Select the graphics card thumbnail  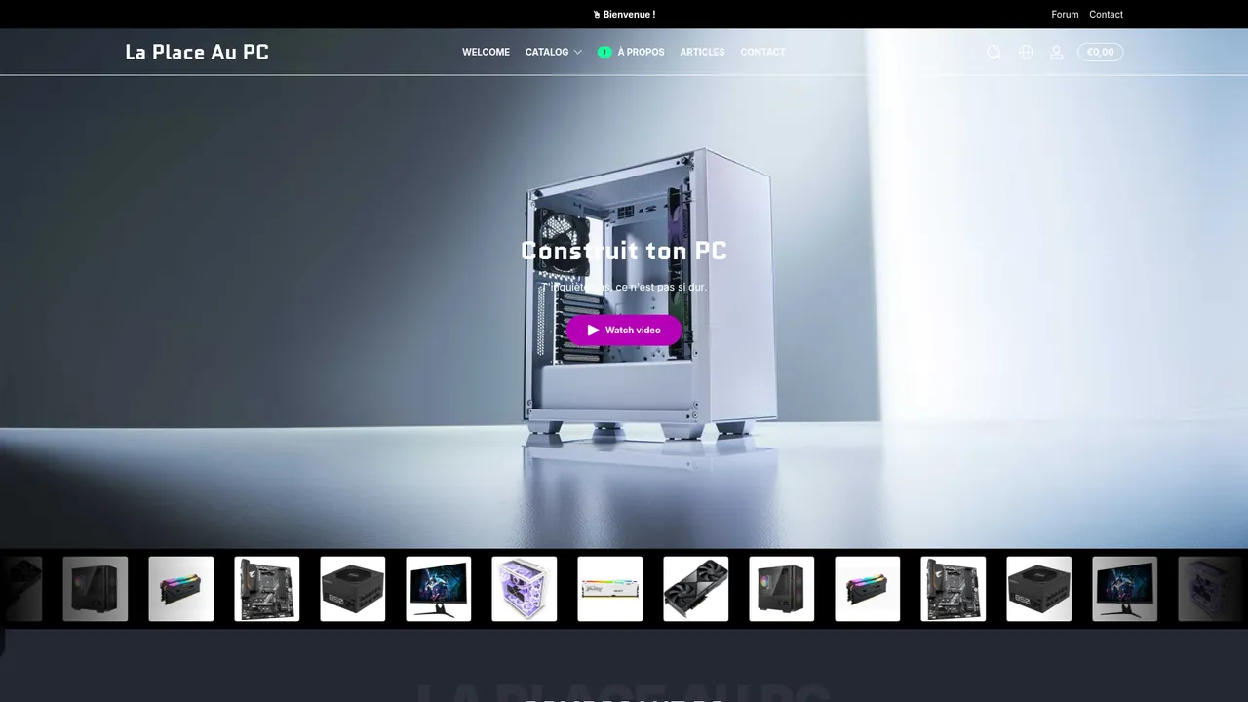click(696, 589)
